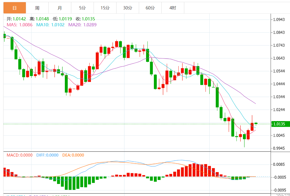290x196 pixels.
Task: Click the low price 低:1.0119
Action: (62, 19)
